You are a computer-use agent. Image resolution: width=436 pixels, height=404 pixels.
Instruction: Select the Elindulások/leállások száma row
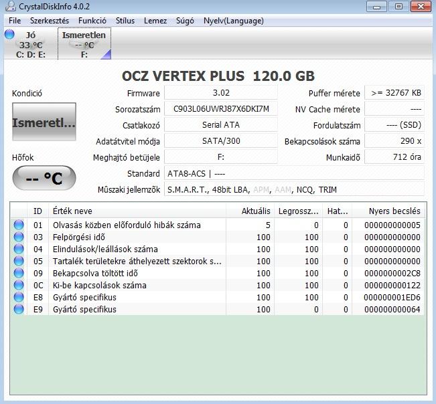click(x=218, y=249)
